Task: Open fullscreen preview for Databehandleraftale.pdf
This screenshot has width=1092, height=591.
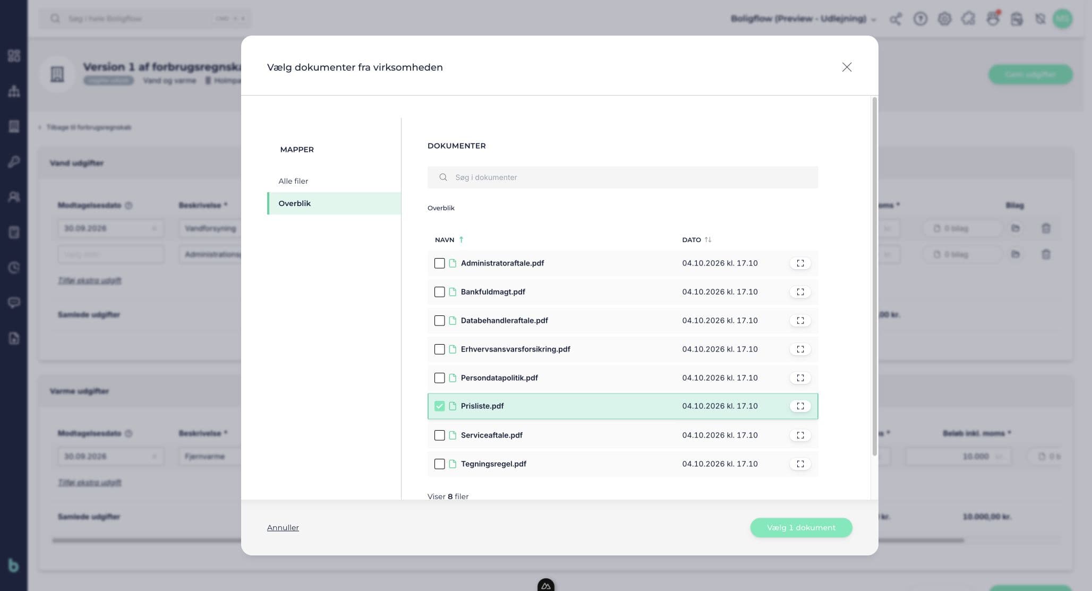Action: pyautogui.click(x=800, y=321)
